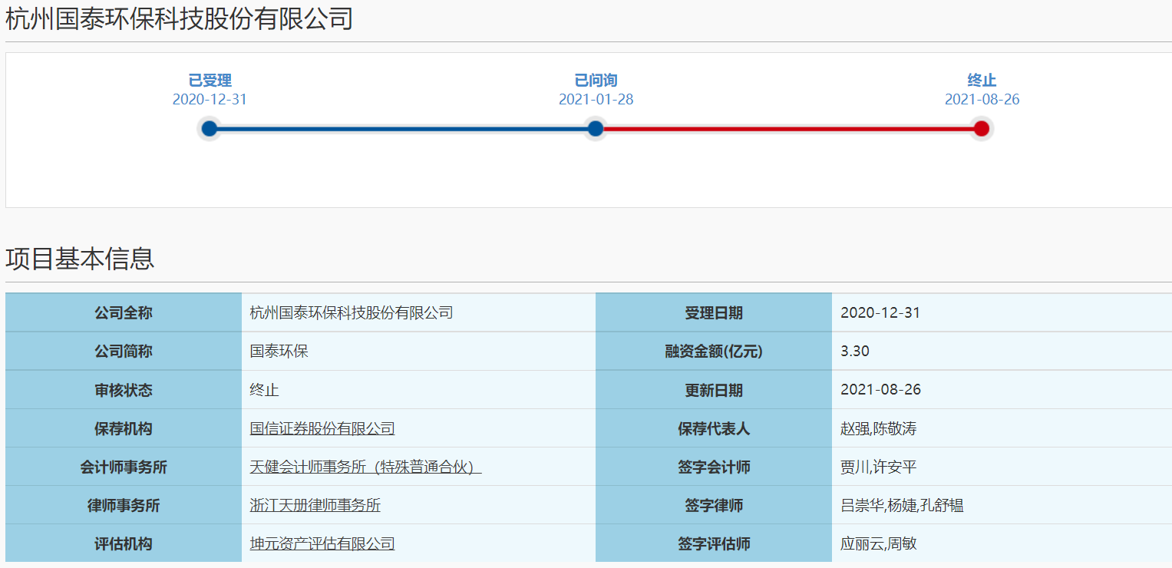Click the 终止 stage label above timeline
The image size is (1172, 568).
982,81
